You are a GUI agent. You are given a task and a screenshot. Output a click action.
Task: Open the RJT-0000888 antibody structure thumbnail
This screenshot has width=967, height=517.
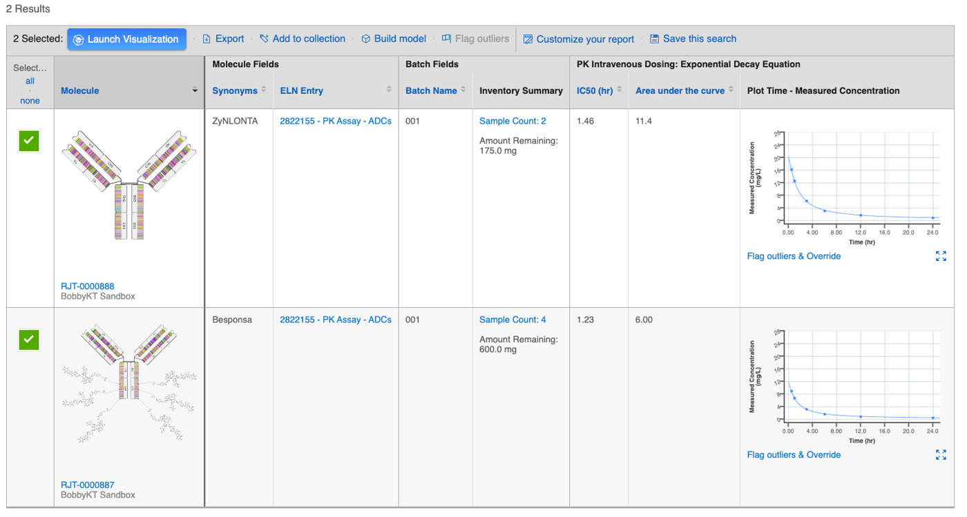129,185
